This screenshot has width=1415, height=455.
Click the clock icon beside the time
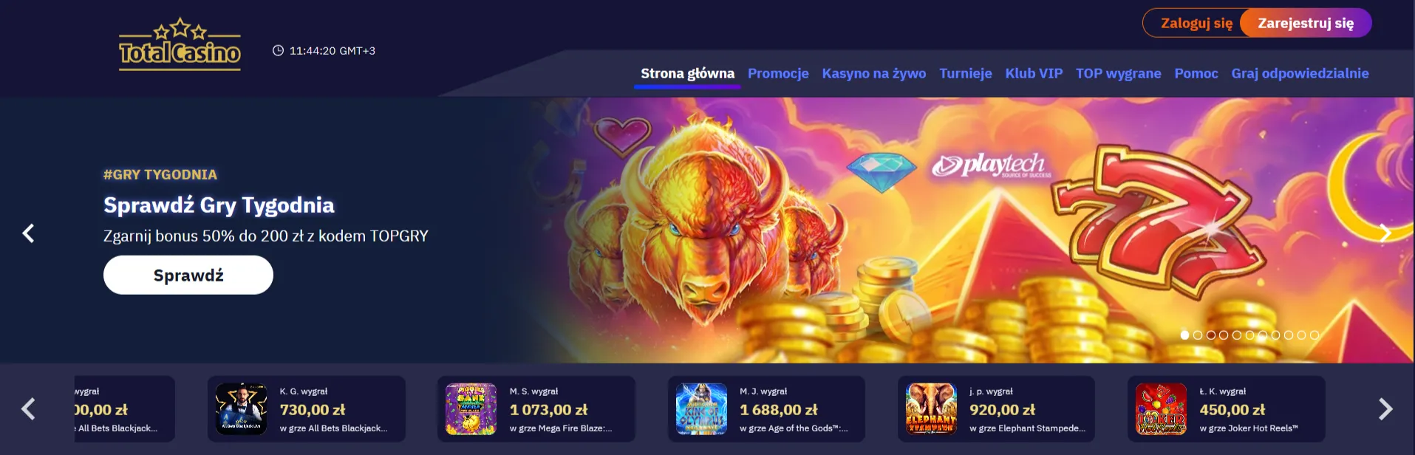pyautogui.click(x=278, y=50)
